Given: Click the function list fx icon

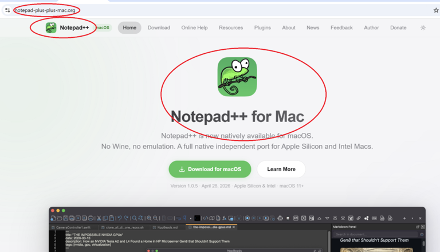Looking at the screenshot, I should coord(224,218).
